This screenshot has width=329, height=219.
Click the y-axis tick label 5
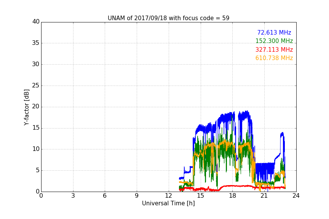(x=38, y=170)
